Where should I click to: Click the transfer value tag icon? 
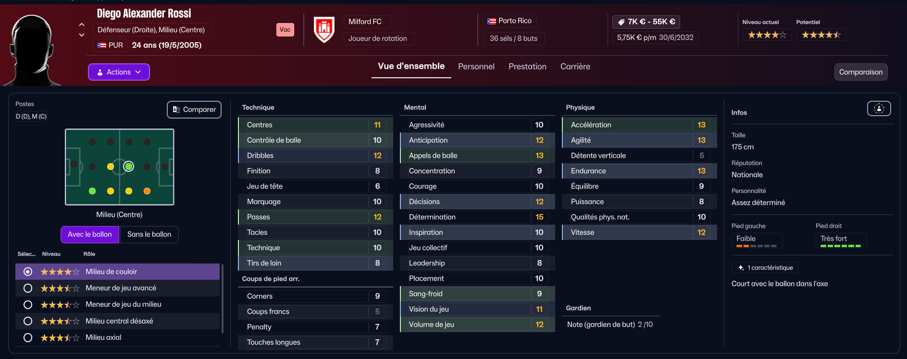click(621, 22)
